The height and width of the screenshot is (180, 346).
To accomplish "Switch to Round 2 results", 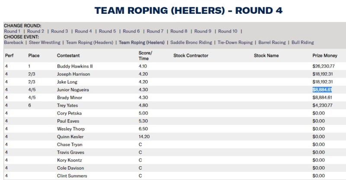I will (x=36, y=31).
